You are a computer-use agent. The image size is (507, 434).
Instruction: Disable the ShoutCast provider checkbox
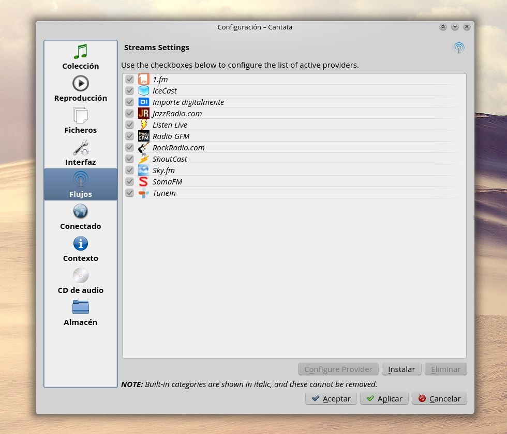coord(129,159)
